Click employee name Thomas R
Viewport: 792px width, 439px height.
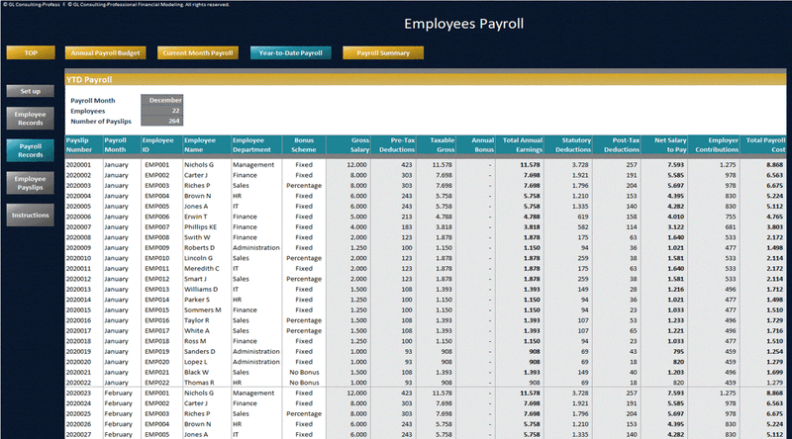(199, 383)
